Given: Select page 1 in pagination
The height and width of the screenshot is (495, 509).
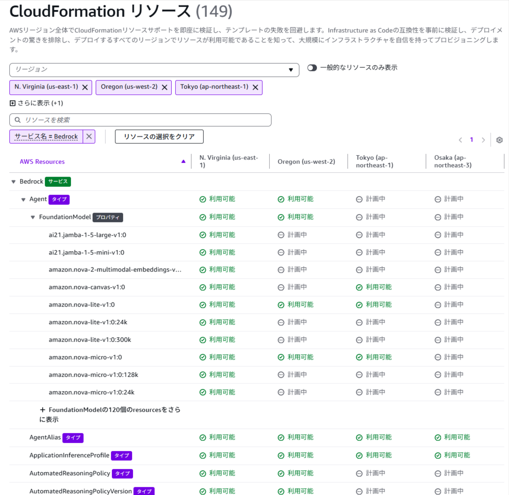Looking at the screenshot, I should pyautogui.click(x=471, y=139).
